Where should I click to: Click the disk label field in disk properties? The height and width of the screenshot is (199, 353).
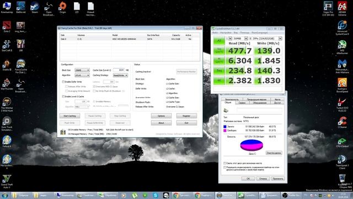click(x=259, y=110)
